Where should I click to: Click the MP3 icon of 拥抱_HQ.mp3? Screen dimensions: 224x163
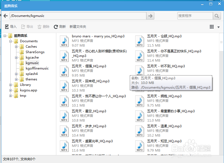[x=140, y=101]
